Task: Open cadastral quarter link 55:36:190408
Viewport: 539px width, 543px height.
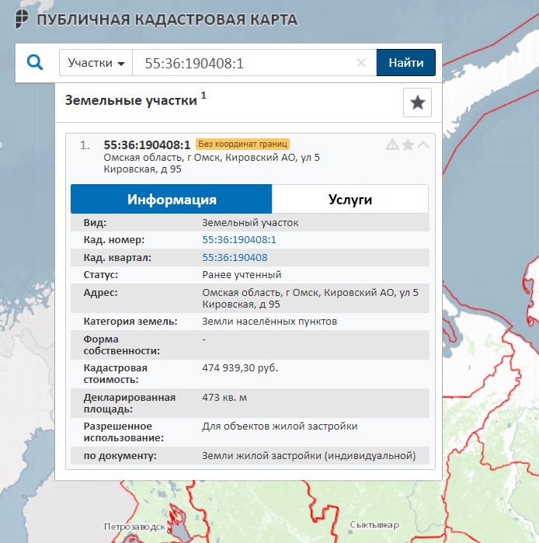Action: coord(235,257)
